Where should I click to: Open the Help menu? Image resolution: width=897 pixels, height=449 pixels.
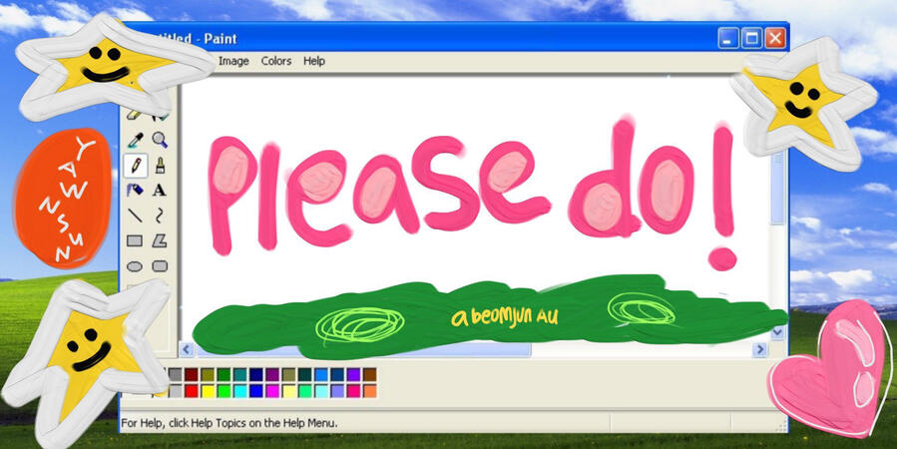(314, 61)
